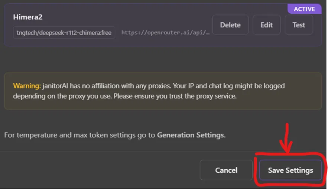Viewport: 328px width, 189px height.
Task: Select the tngtech/deepseek-r1t2-chimera:free model tag
Action: 64,32
